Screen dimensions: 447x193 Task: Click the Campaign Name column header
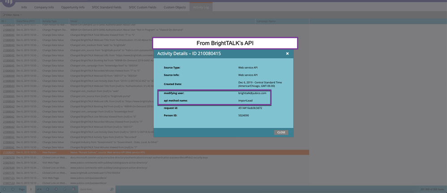282,21
